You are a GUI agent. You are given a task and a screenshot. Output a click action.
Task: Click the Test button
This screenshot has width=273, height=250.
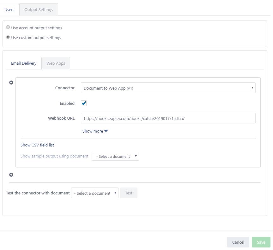point(129,193)
